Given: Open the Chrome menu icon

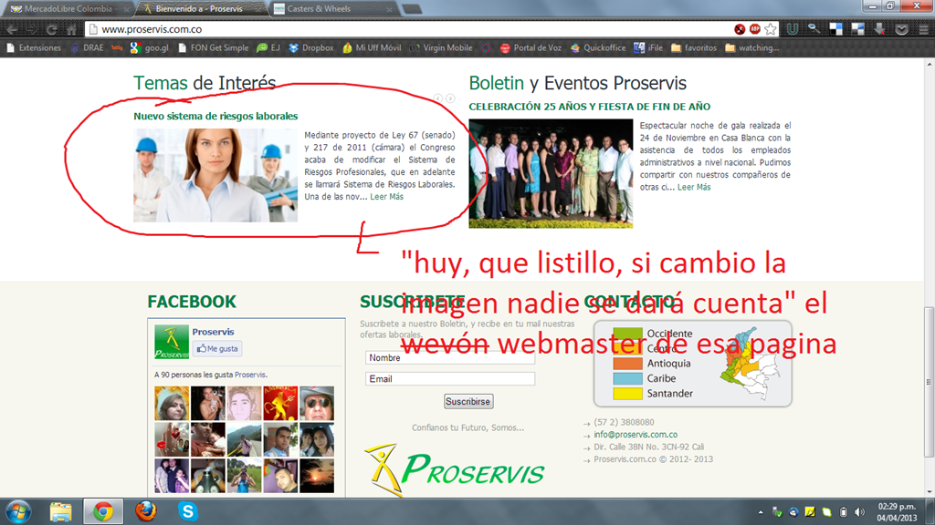Looking at the screenshot, I should pos(921,29).
